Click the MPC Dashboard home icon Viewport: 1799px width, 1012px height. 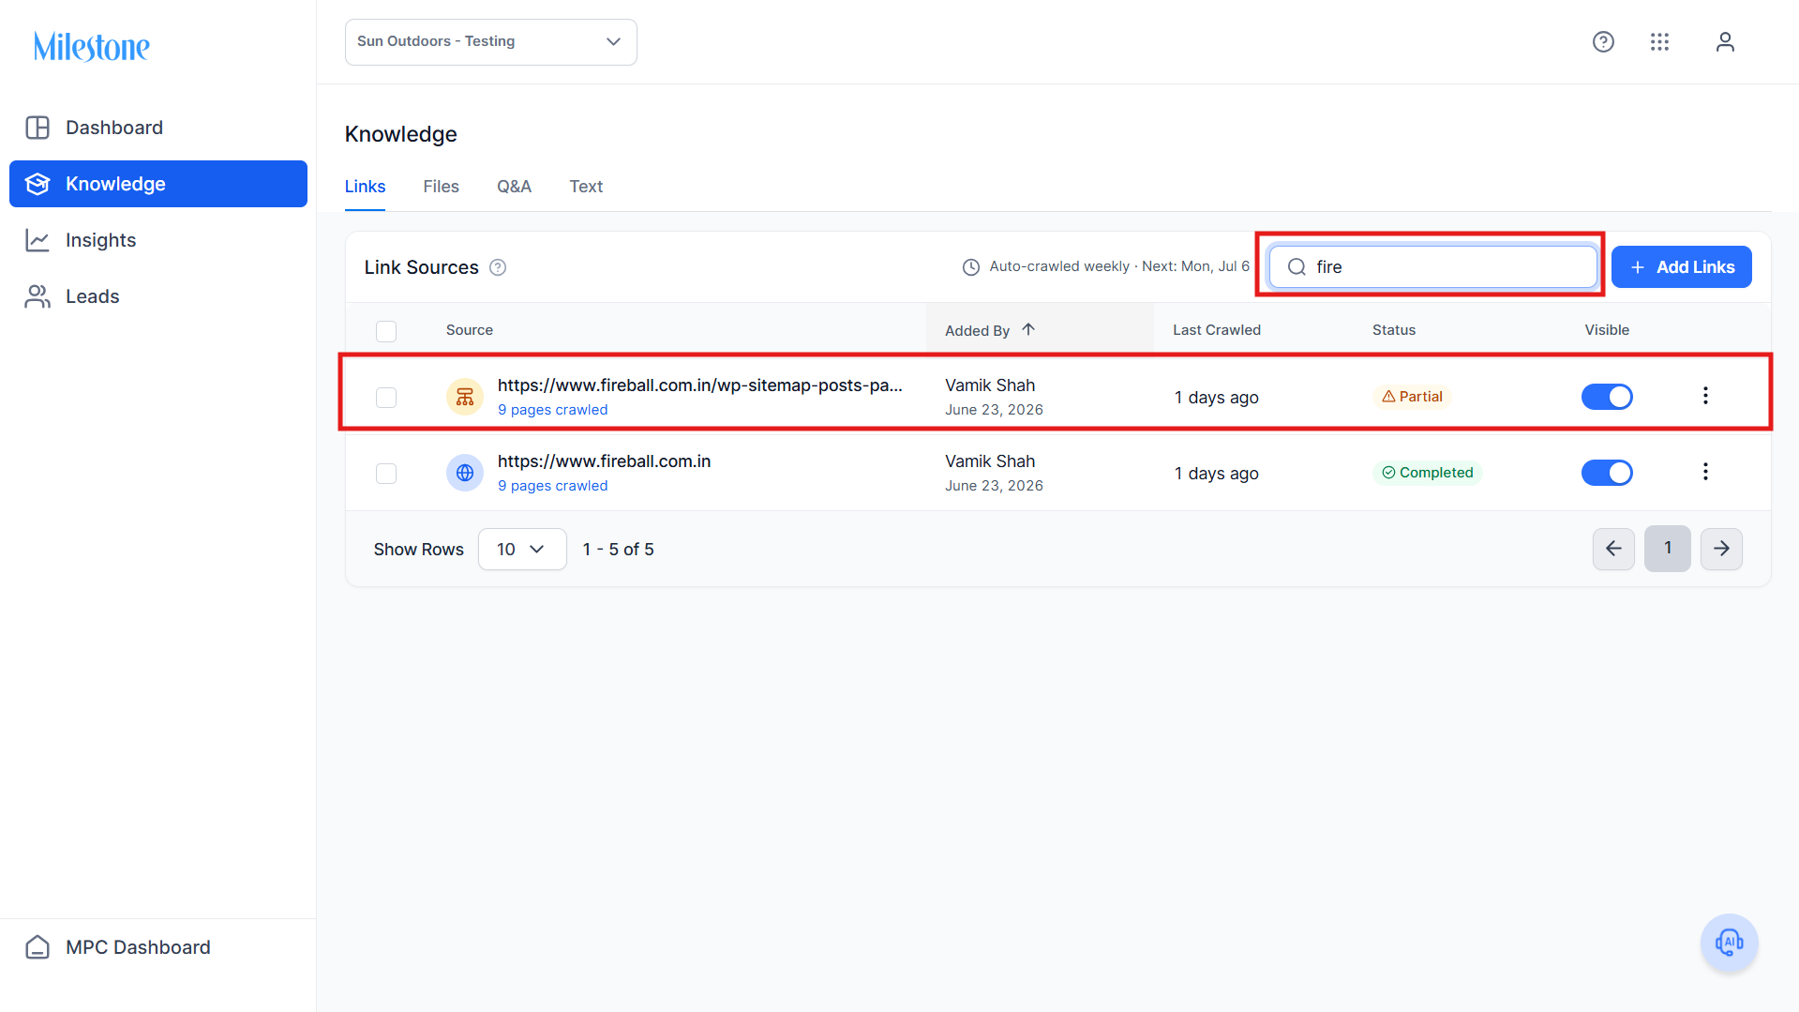click(37, 947)
